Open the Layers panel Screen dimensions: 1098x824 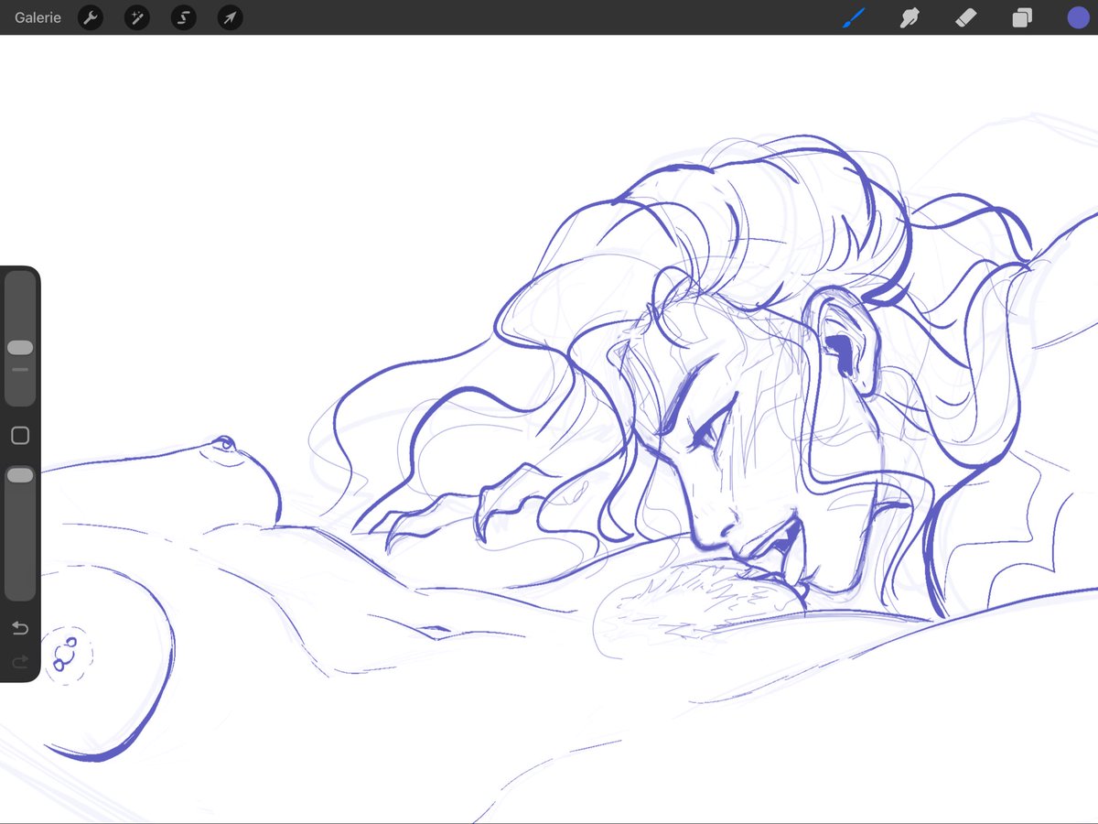[x=1022, y=17]
